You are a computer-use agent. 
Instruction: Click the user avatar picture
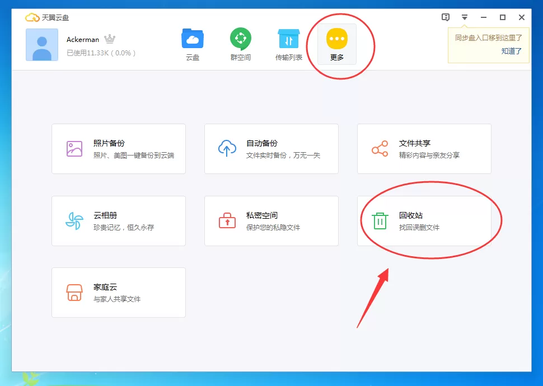[42, 45]
